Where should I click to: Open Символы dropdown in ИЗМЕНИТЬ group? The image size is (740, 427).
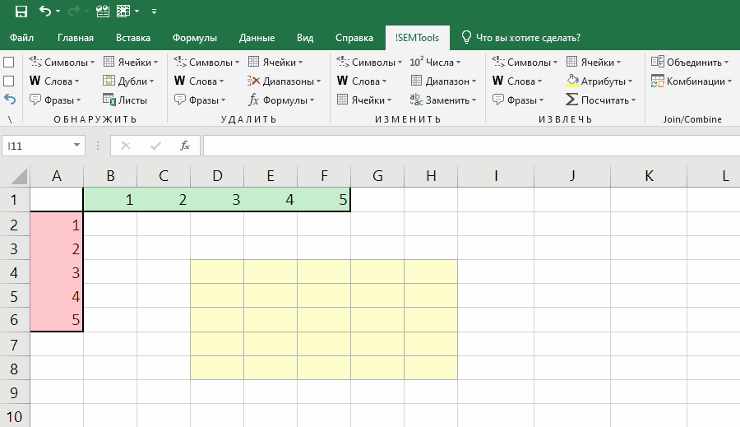(369, 63)
